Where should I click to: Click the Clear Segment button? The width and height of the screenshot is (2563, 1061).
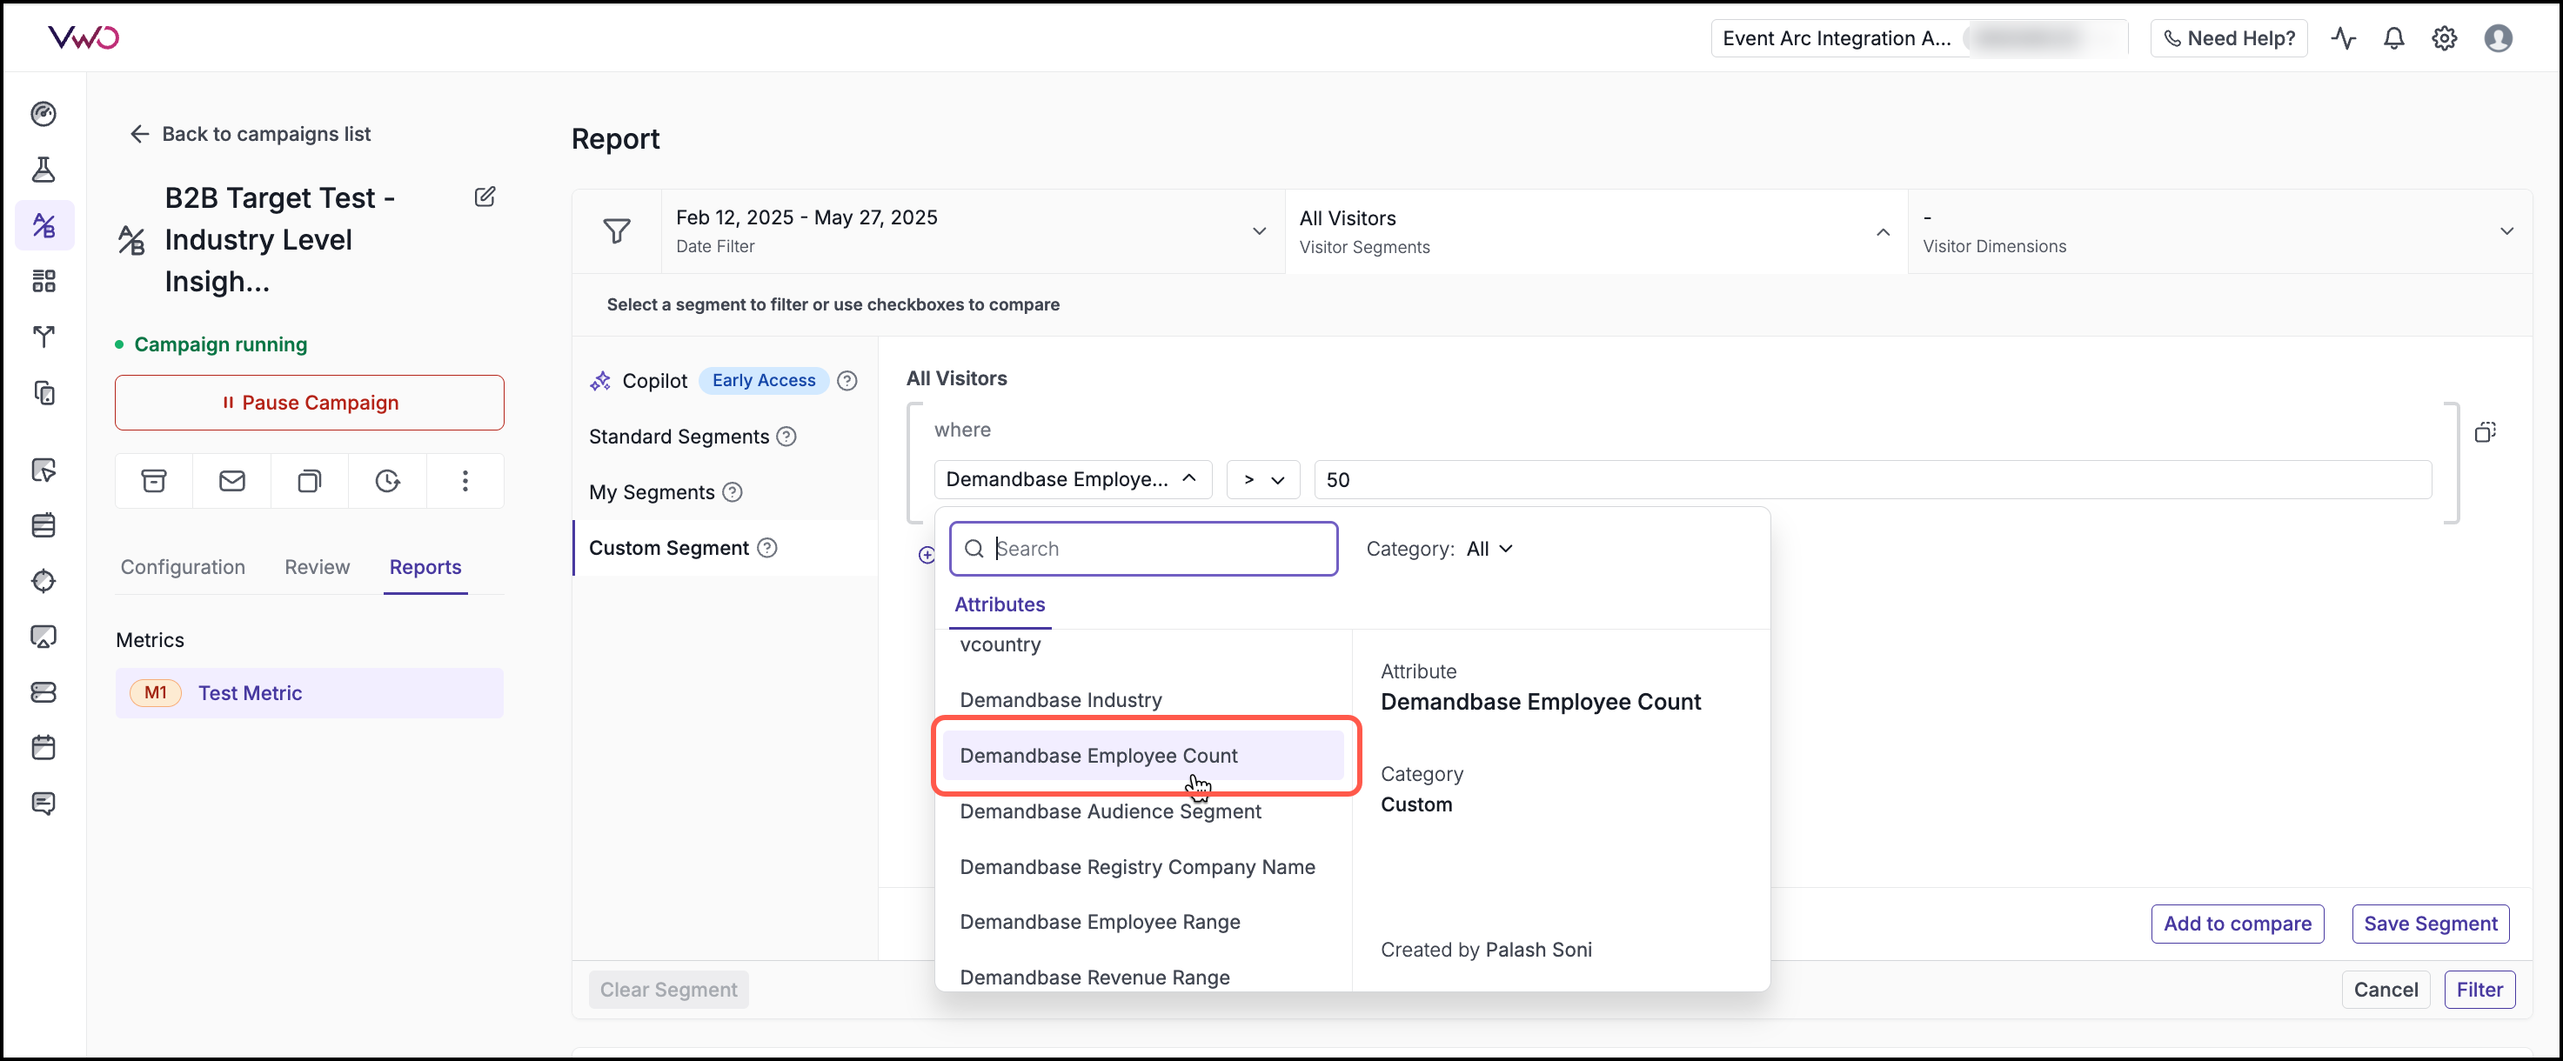[667, 991]
